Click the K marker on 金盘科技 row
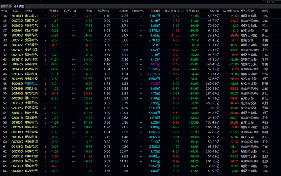The height and width of the screenshot is (176, 281). pos(45,65)
